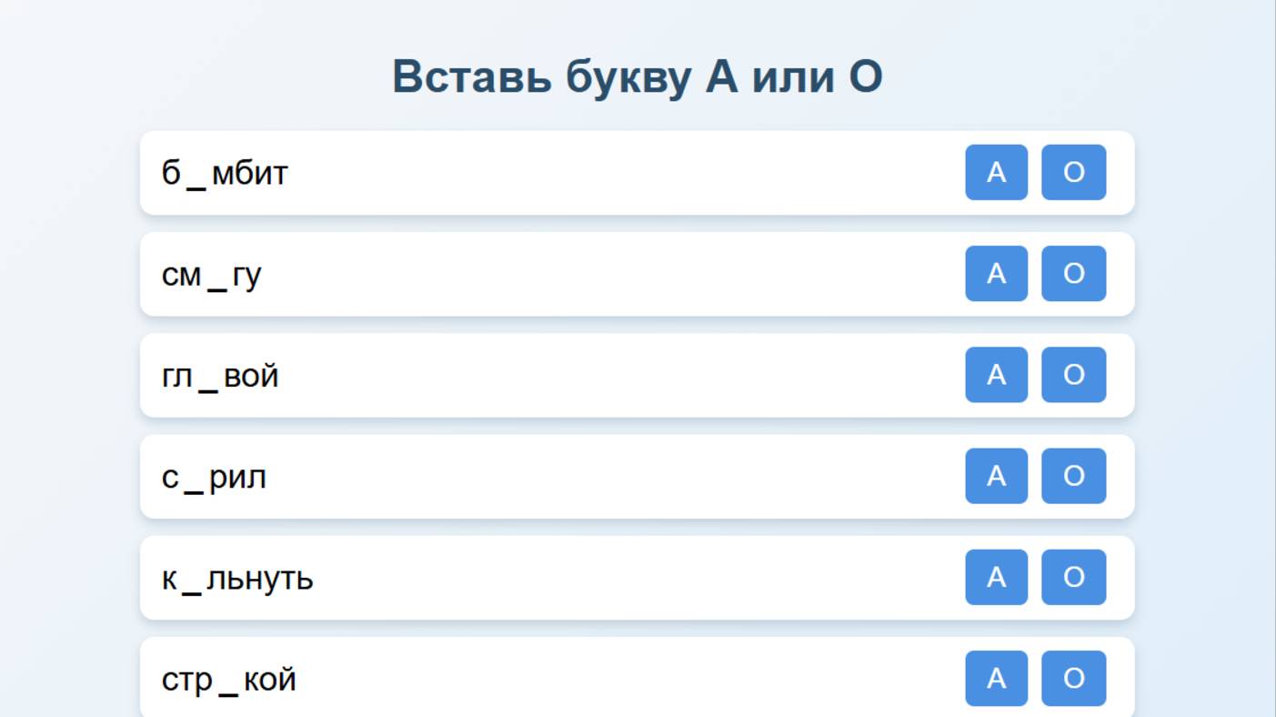This screenshot has height=717, width=1276.
Task: Click the white card containing гл_вой
Action: [591, 375]
